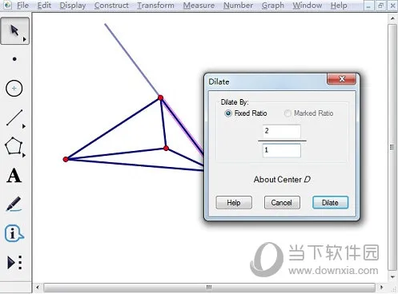Open the Graph menu

click(x=273, y=6)
